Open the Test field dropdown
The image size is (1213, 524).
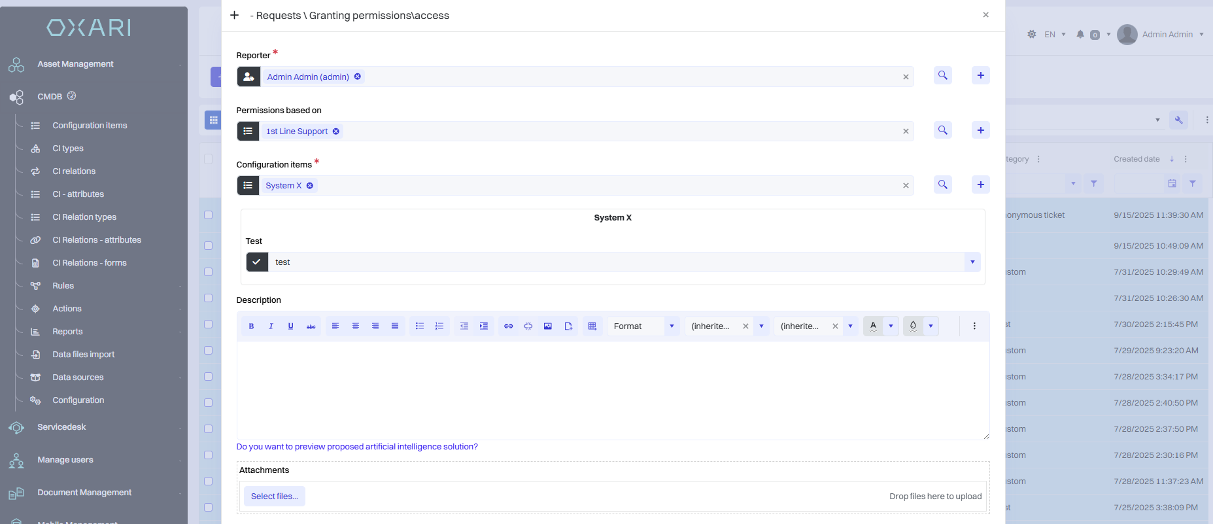coord(972,262)
